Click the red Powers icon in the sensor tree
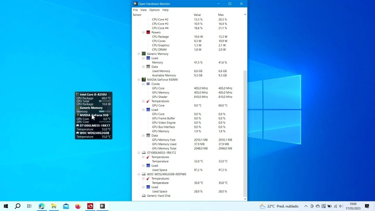Image resolution: width=375 pixels, height=211 pixels. coord(148,32)
